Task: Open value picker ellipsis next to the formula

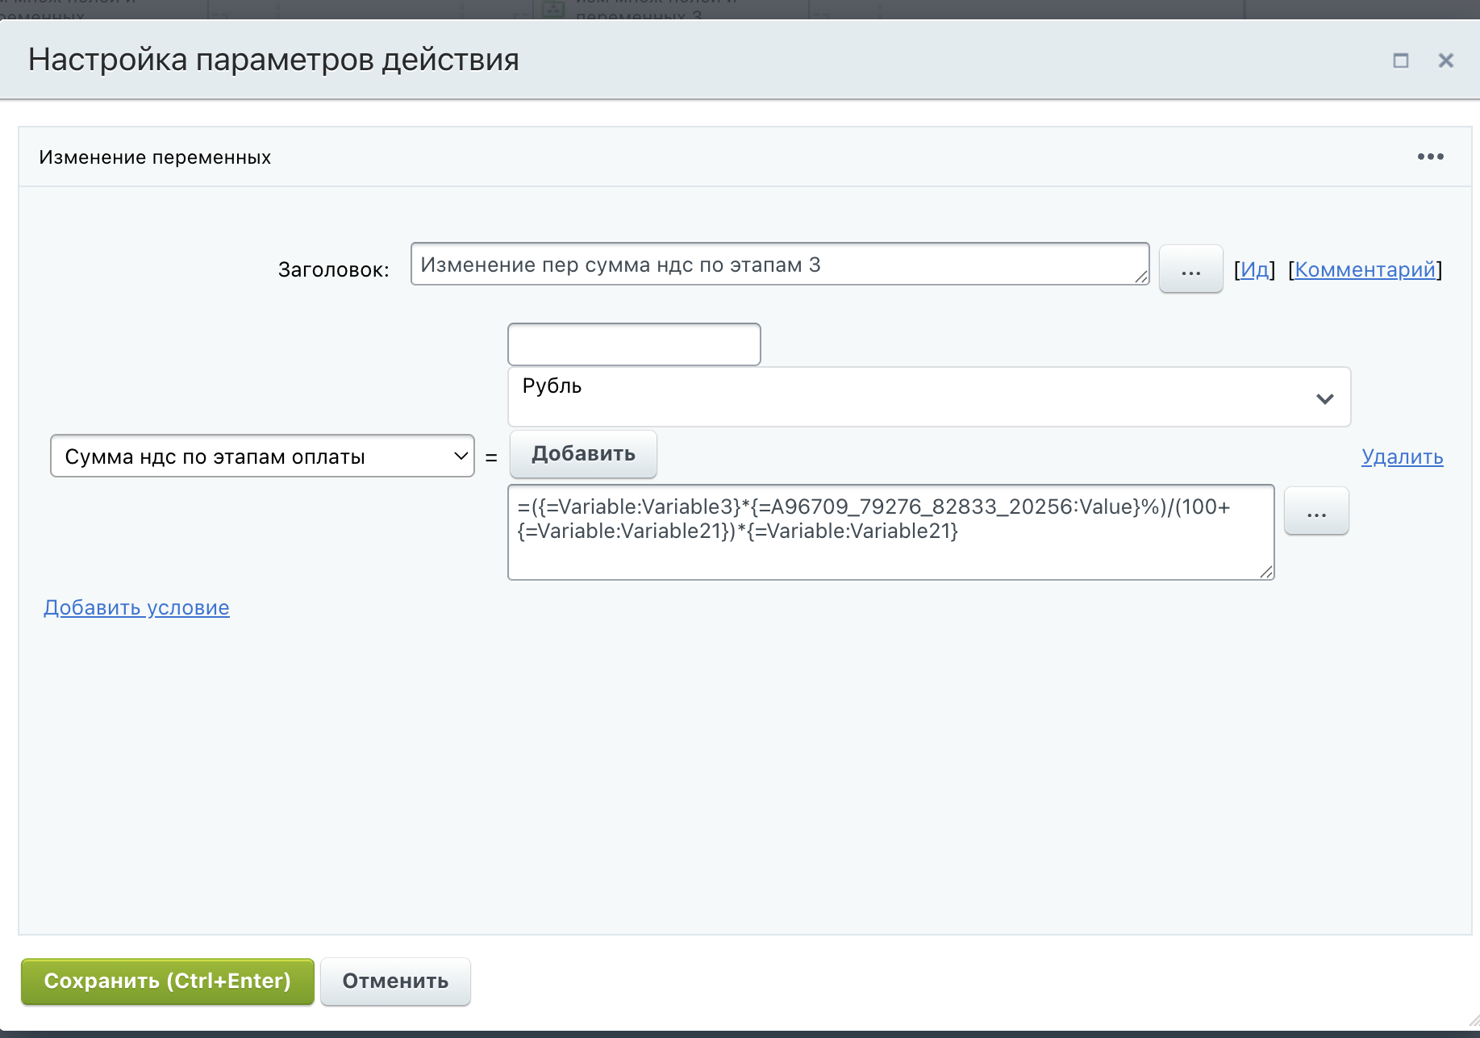Action: pos(1315,511)
